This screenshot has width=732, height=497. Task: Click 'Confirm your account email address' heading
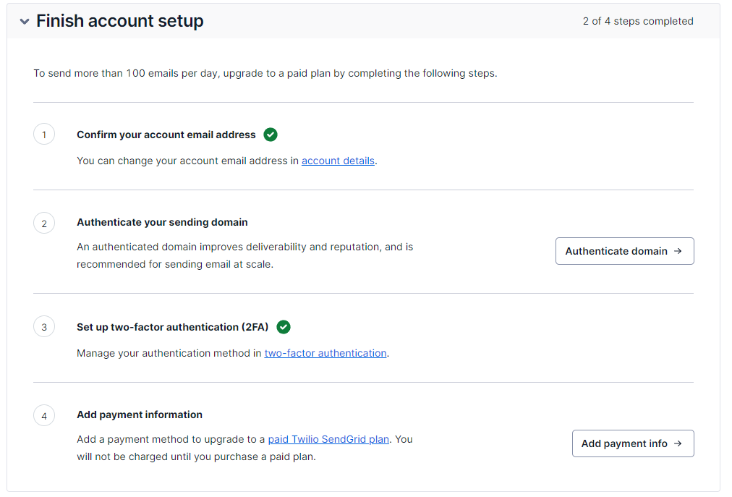[x=166, y=135]
